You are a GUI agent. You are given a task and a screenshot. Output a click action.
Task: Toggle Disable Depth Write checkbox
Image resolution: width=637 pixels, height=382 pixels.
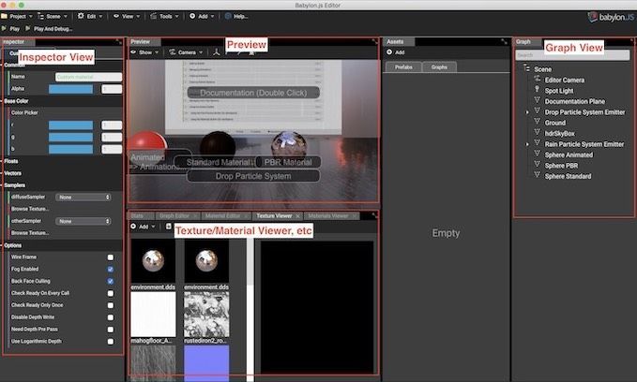click(111, 317)
